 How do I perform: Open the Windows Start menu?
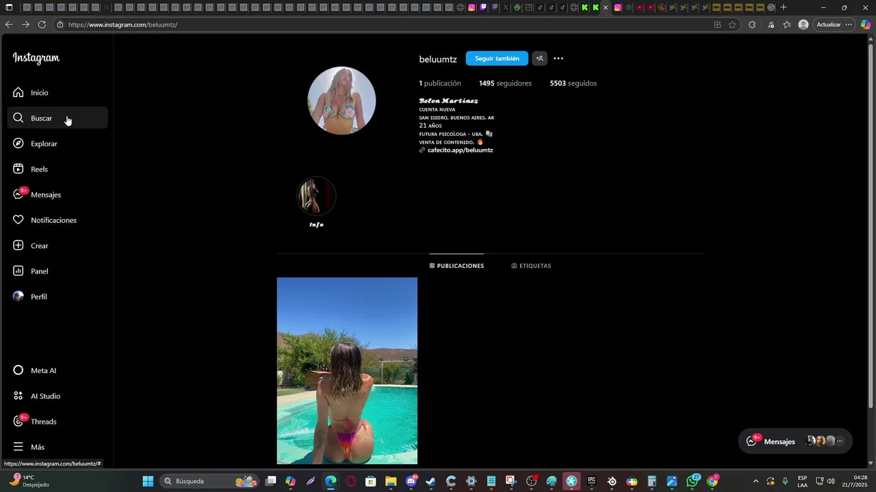tap(148, 481)
